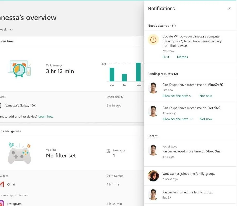The height and width of the screenshot is (206, 237).
Task: Select the Wednesday screen time bar
Action: pos(138,72)
